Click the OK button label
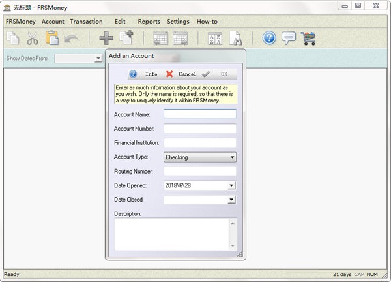 click(224, 74)
